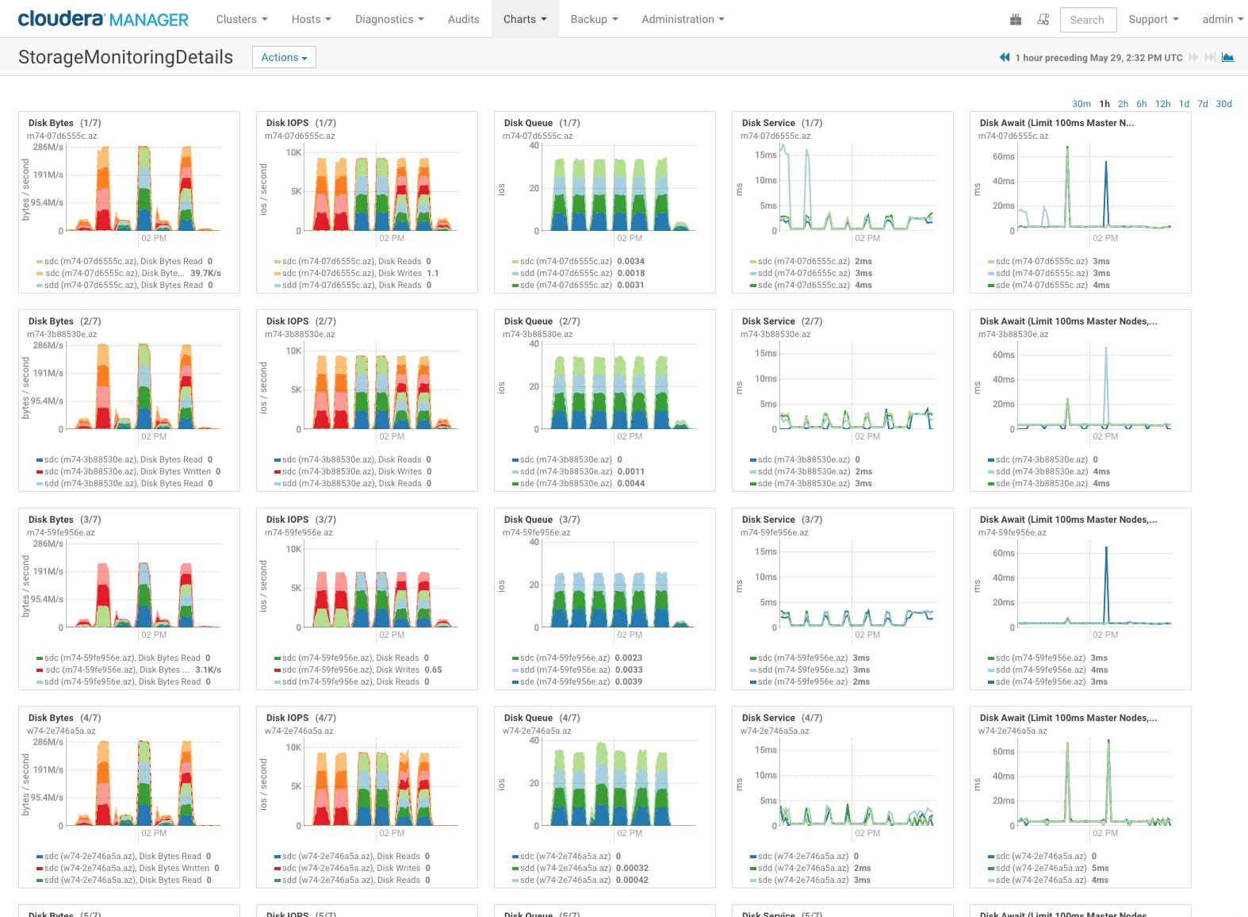Click the Cloudera Manager logo
Screen dimensions: 1248x917
click(x=103, y=19)
